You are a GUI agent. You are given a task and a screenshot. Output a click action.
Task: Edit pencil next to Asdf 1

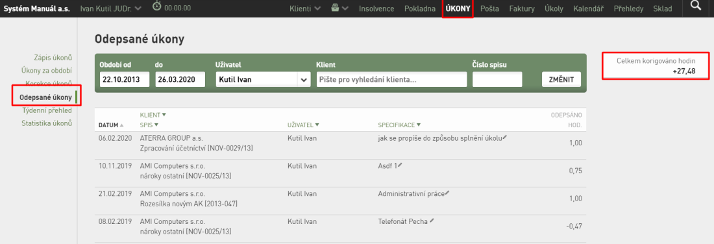pyautogui.click(x=400, y=165)
